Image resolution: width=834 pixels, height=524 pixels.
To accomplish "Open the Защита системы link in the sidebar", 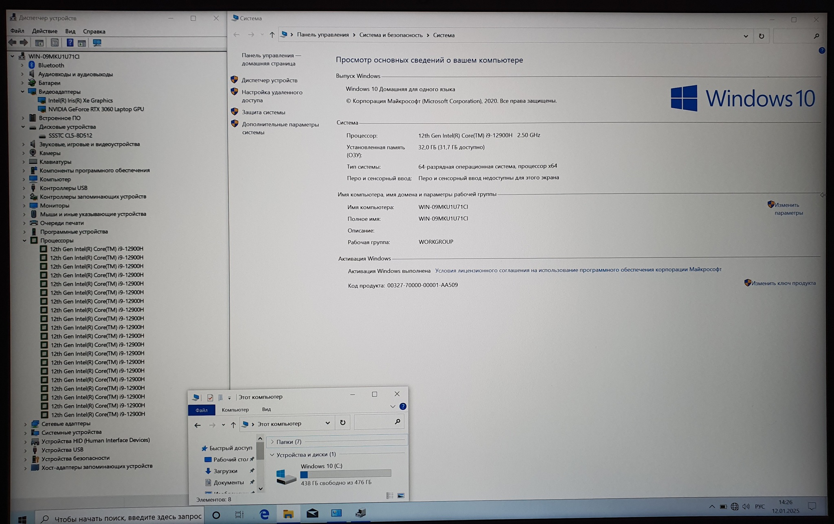I will click(263, 112).
